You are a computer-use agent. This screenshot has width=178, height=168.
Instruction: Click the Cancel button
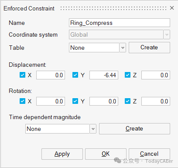pos(149,154)
